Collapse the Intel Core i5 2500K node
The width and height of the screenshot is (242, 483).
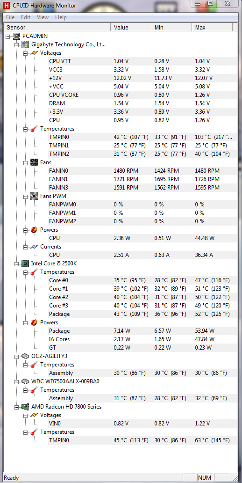tap(17, 263)
